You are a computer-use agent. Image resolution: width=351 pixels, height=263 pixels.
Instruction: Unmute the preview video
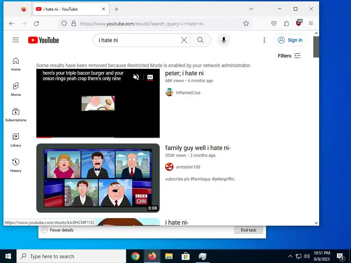(136, 77)
